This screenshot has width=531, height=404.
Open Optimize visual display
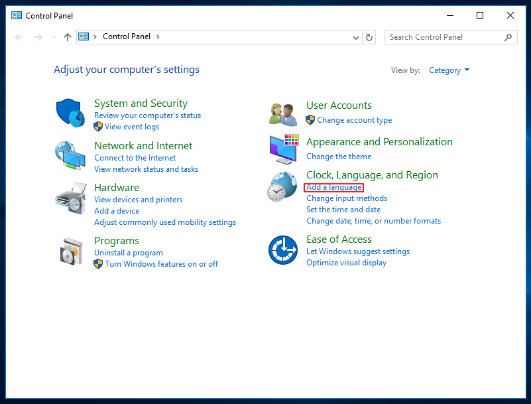(346, 262)
